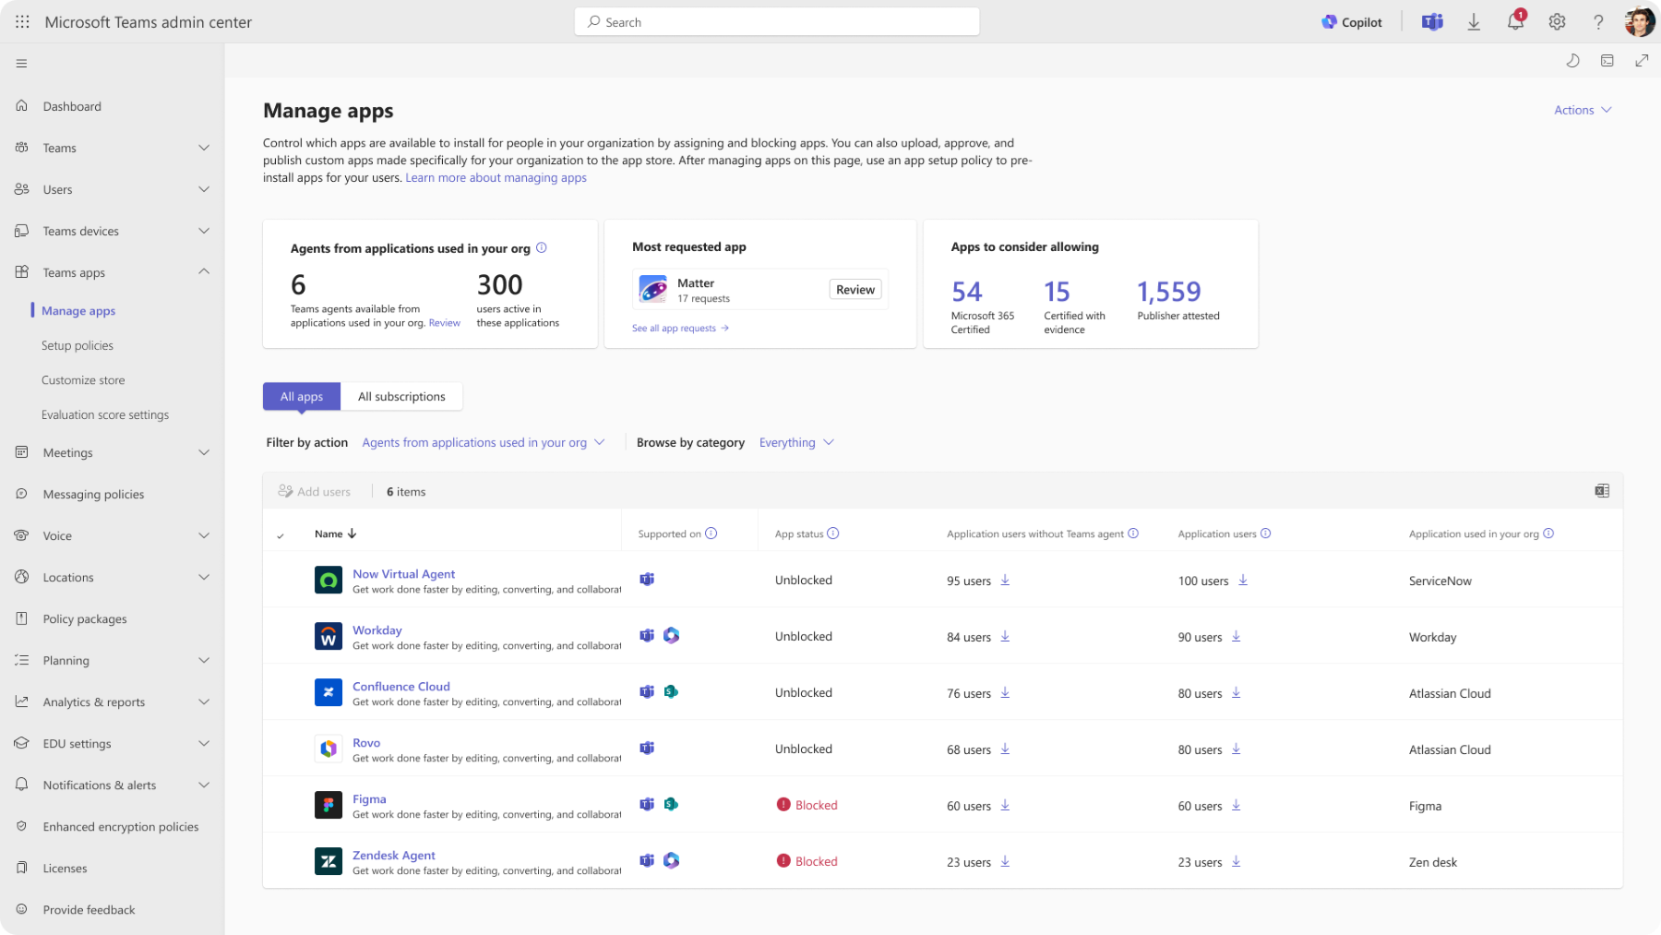The height and width of the screenshot is (935, 1661).
Task: Click info icon beside Application users without Teams agent
Action: tap(1133, 533)
